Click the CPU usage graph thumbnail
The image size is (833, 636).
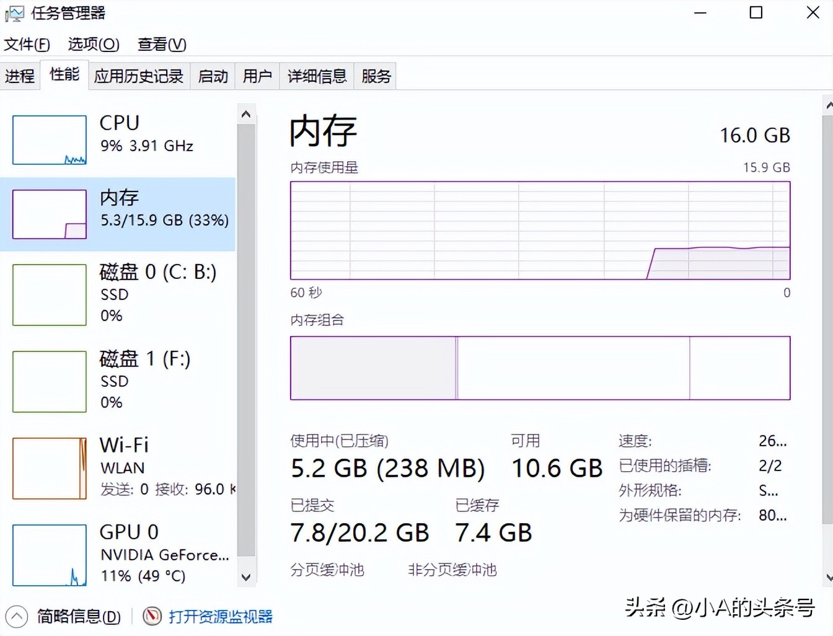tap(50, 140)
